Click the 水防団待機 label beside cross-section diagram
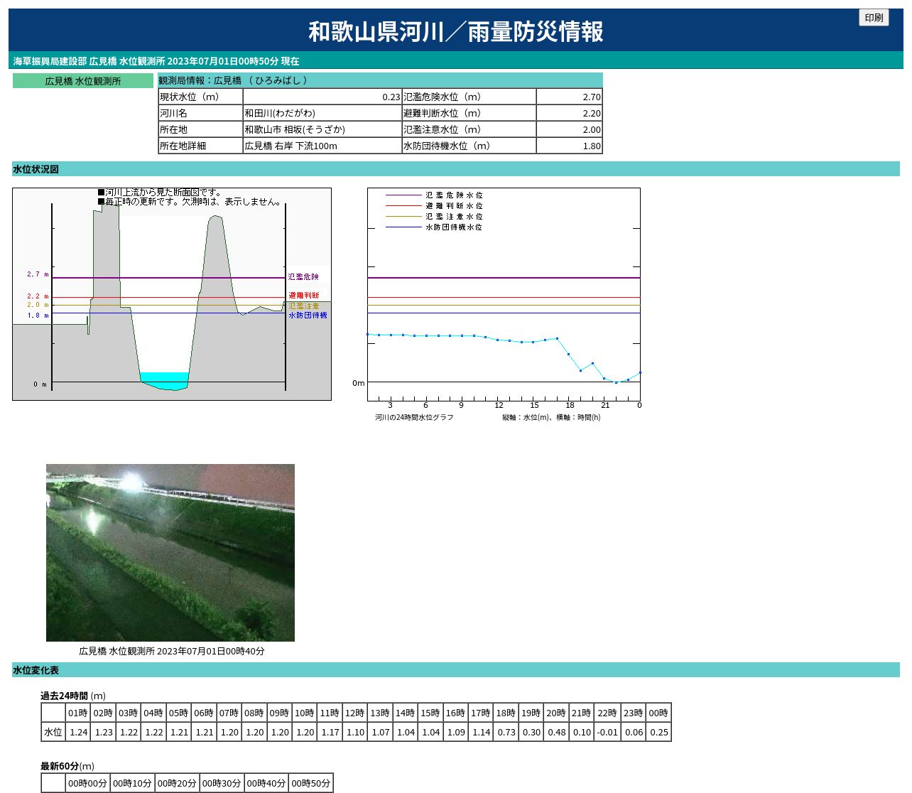 (308, 315)
